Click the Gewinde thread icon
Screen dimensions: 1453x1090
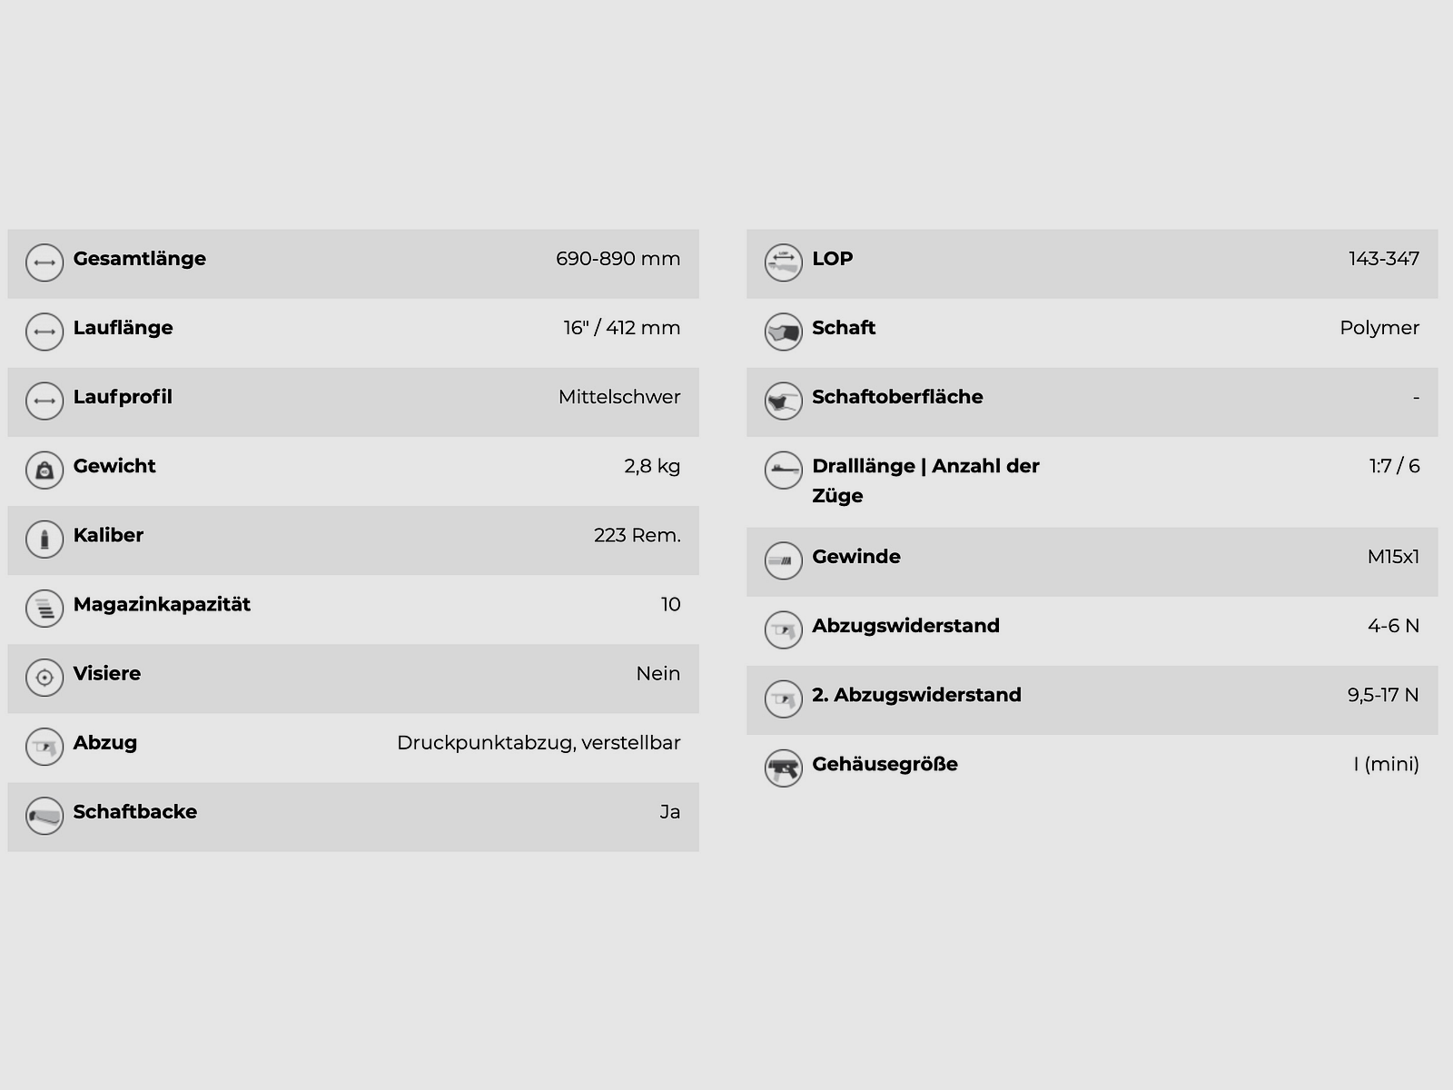pyautogui.click(x=783, y=561)
